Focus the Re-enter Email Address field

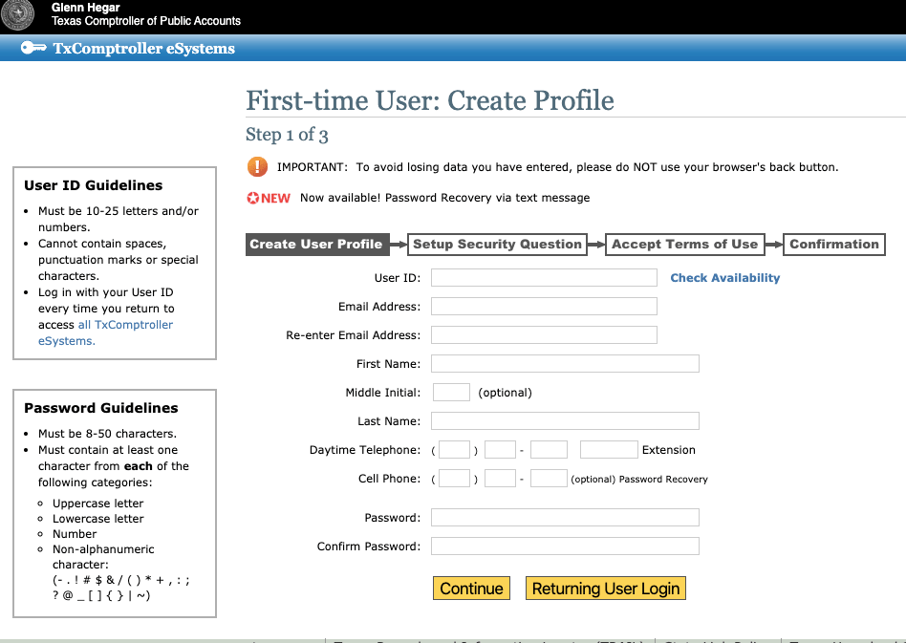(544, 335)
